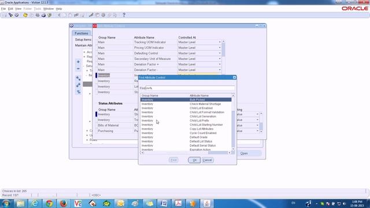Select the Check Material Shortage list row

pos(186,104)
